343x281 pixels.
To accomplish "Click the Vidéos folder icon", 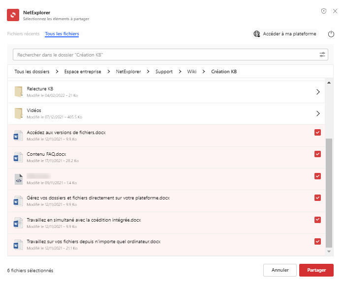I will tap(18, 113).
